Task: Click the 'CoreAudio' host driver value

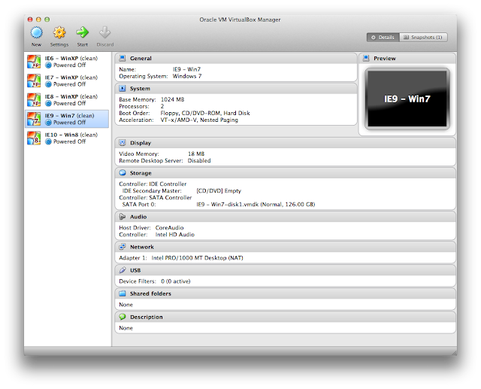Action: (x=169, y=228)
